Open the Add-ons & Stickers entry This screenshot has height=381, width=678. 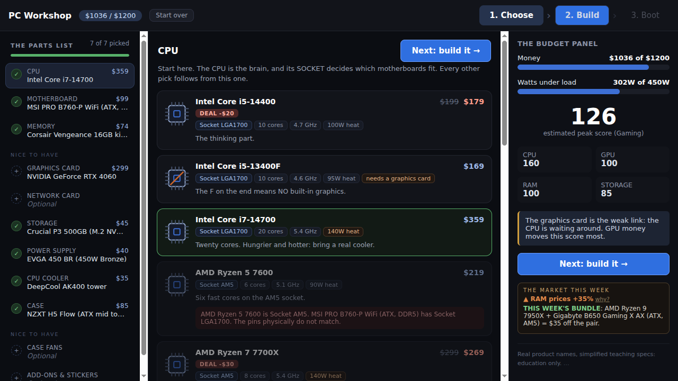pyautogui.click(x=70, y=375)
